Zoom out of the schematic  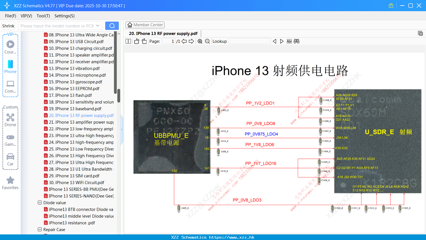pos(207,41)
